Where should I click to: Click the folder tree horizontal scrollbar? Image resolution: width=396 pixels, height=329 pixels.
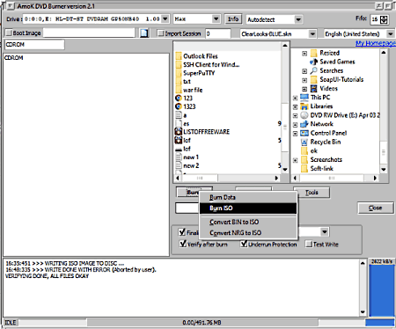point(334,178)
